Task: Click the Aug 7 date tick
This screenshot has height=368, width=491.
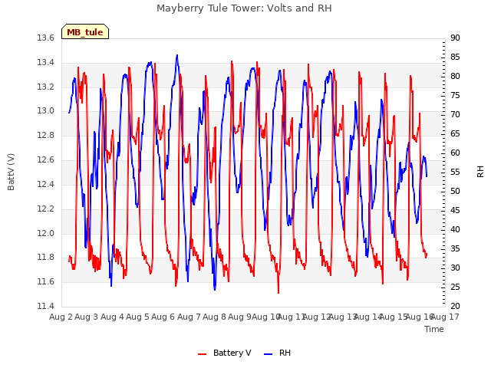Action: [189, 317]
